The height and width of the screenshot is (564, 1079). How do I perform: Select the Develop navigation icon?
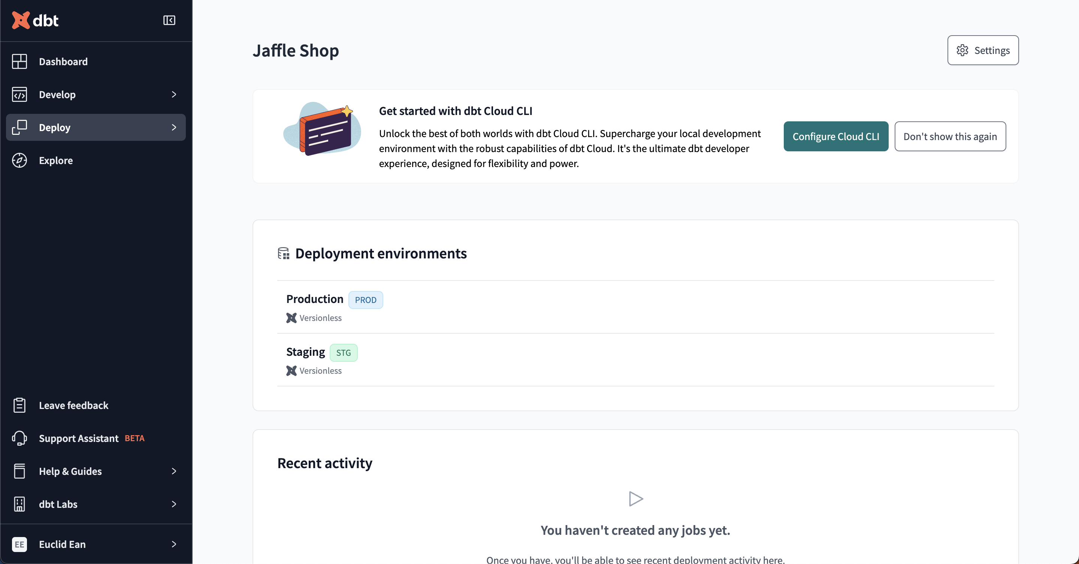pos(19,93)
